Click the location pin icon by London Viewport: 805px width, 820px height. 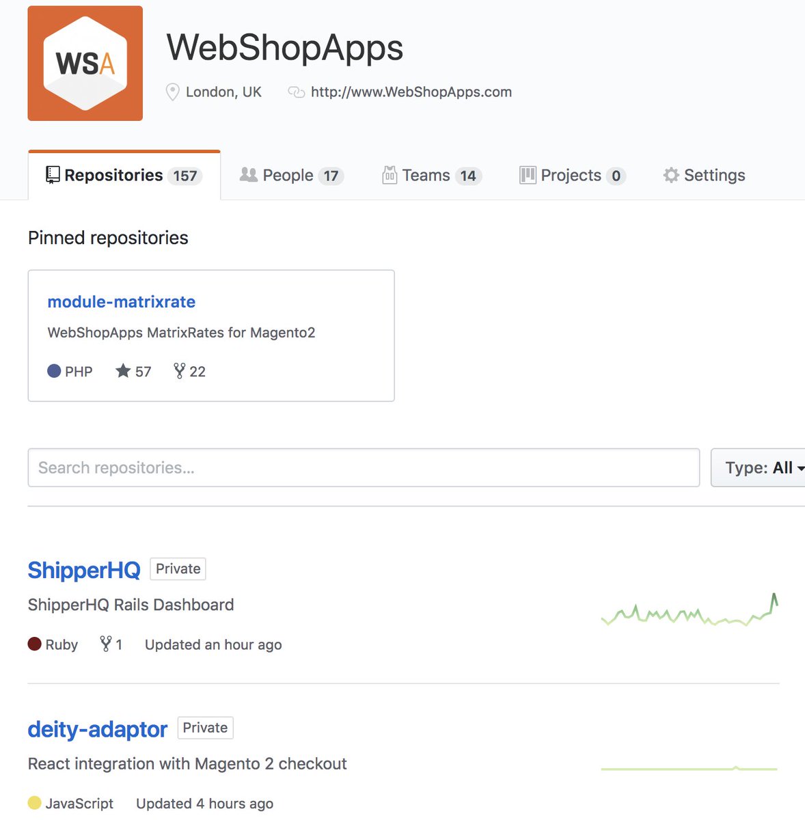(x=173, y=92)
